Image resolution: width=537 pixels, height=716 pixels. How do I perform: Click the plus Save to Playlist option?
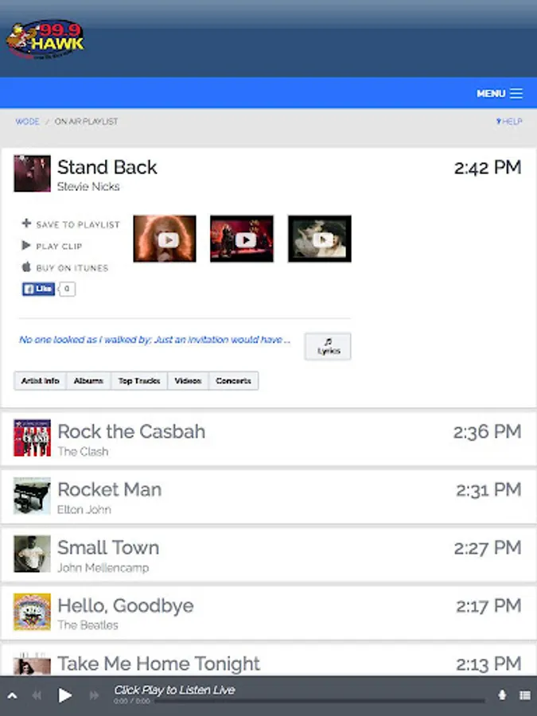pyautogui.click(x=71, y=224)
